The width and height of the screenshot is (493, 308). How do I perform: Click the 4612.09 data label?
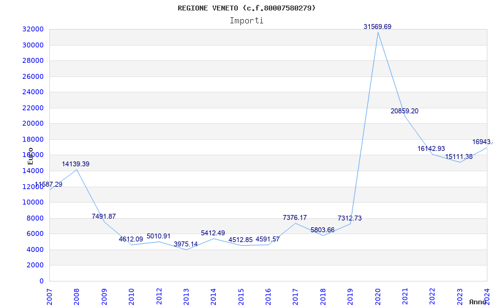131,239
